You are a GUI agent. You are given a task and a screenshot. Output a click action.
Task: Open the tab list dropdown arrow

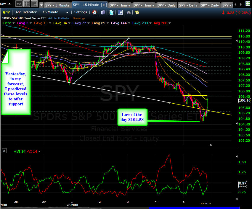click(x=41, y=5)
